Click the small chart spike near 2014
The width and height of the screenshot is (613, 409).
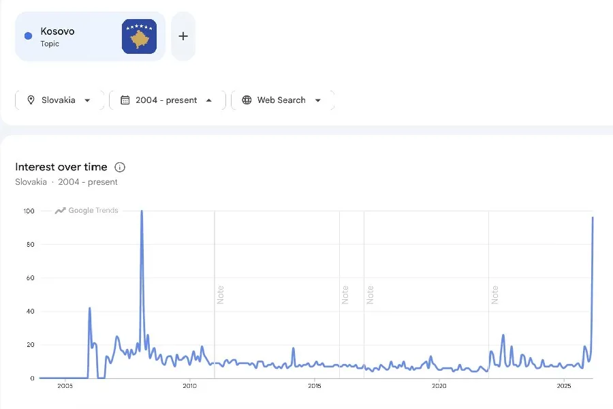pyautogui.click(x=293, y=349)
